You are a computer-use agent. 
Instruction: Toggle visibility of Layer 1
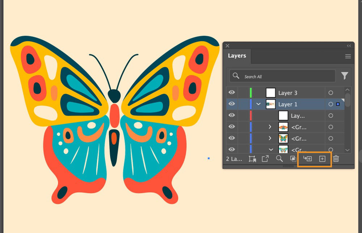pyautogui.click(x=232, y=104)
